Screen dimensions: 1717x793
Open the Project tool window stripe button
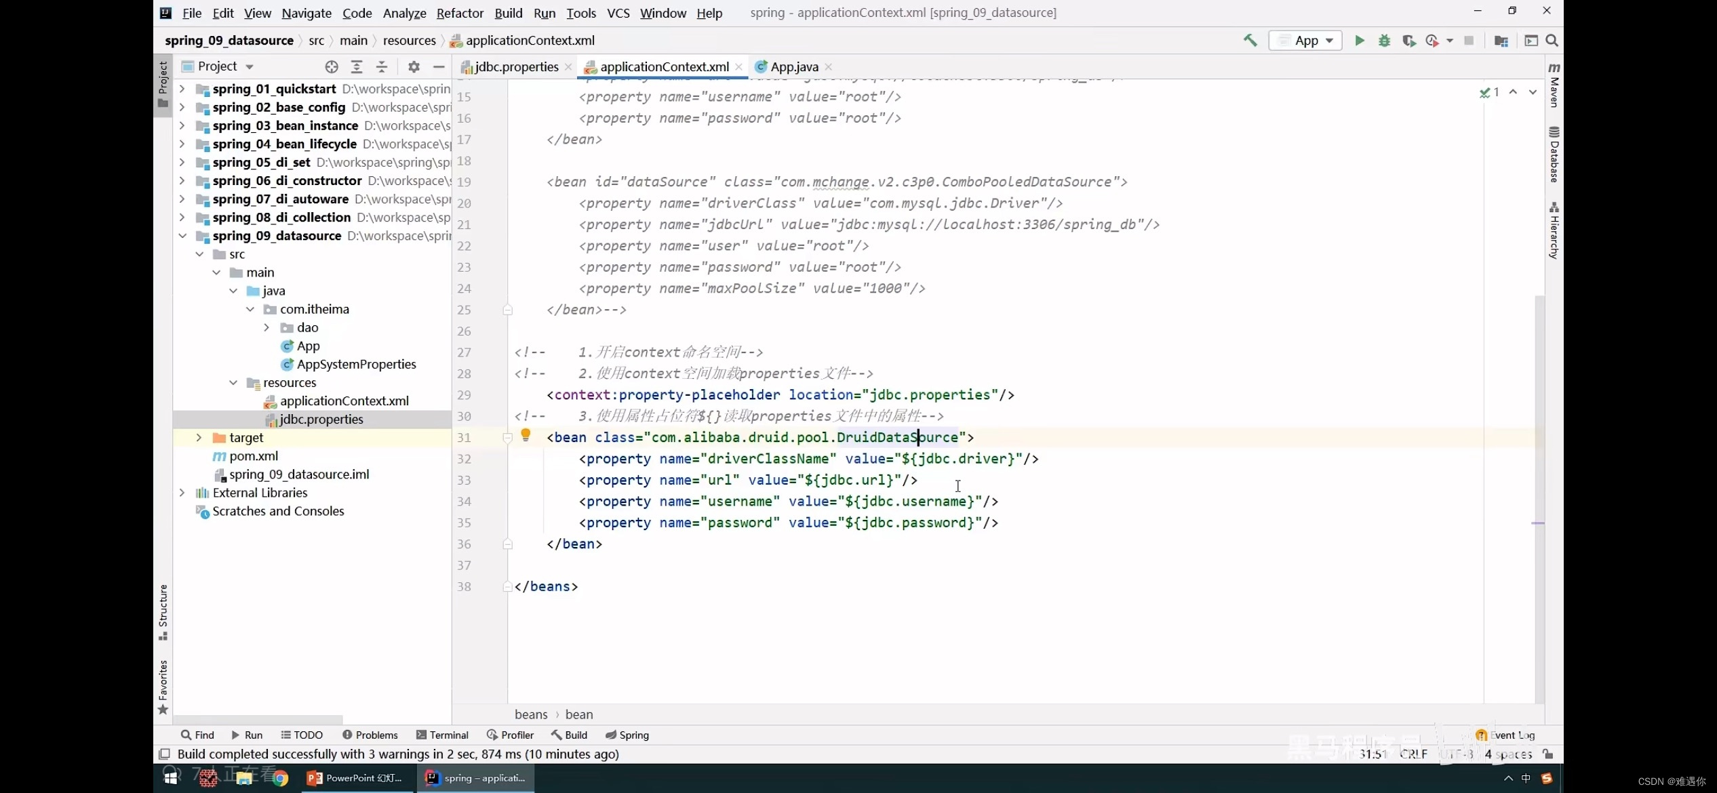click(x=163, y=84)
